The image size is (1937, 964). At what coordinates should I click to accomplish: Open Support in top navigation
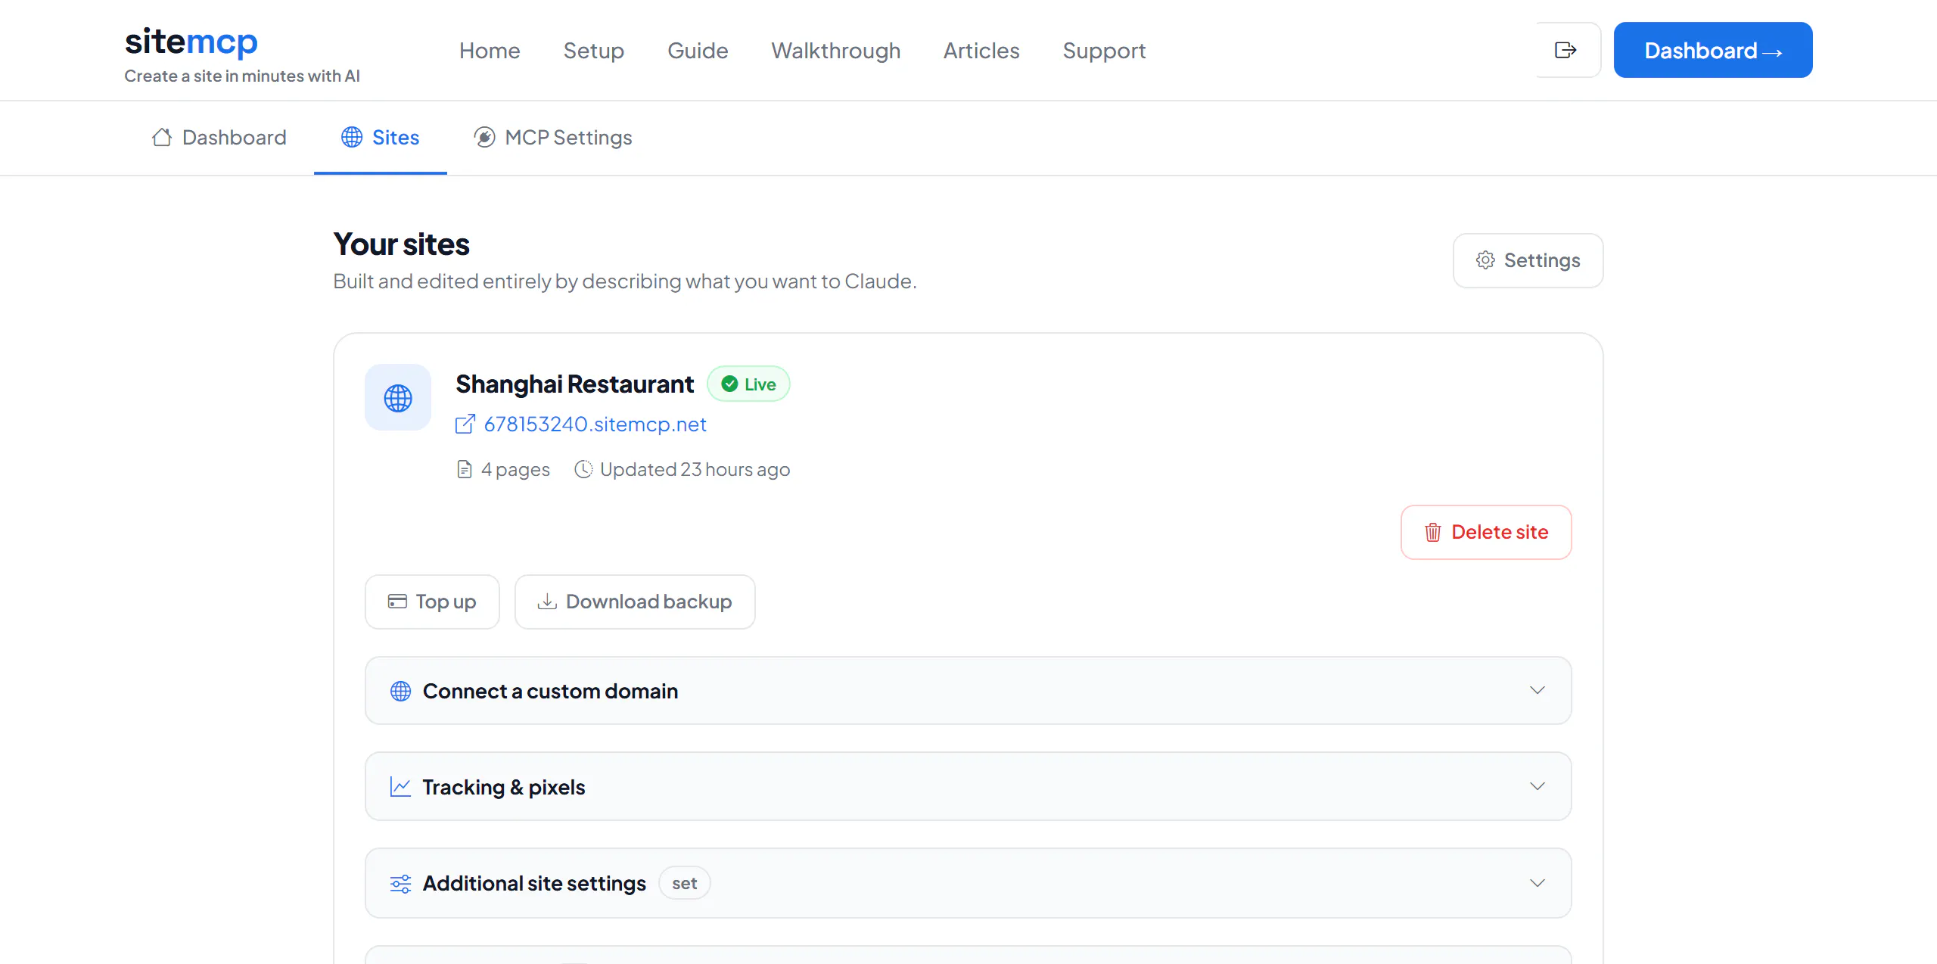pyautogui.click(x=1104, y=51)
